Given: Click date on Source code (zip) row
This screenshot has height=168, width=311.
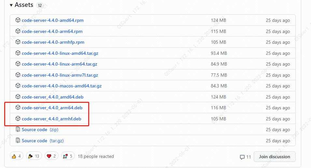Looking at the screenshot, I should [x=278, y=130].
